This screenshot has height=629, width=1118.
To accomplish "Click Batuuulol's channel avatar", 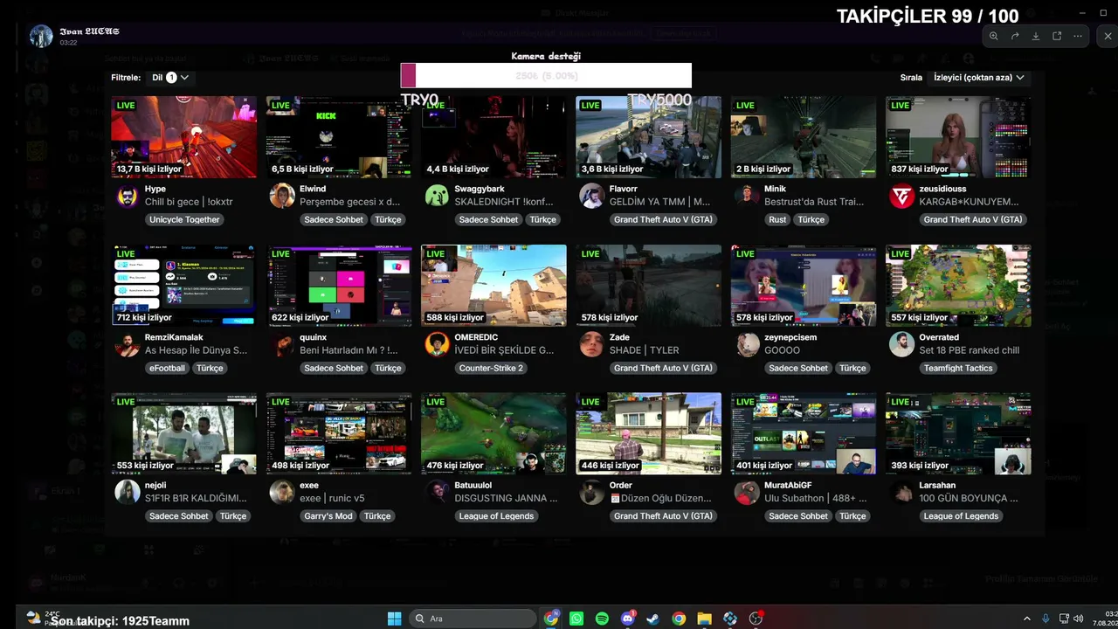I will point(437,492).
